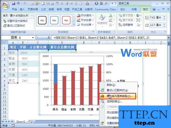The width and height of the screenshot is (171, 128).
Task: Click the blank new-document icon in quick access toolbar
Action: [43, 4]
